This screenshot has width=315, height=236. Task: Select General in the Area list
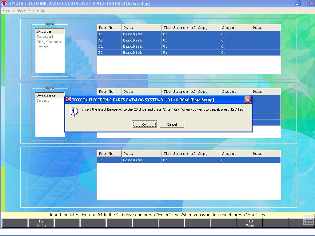[45, 37]
